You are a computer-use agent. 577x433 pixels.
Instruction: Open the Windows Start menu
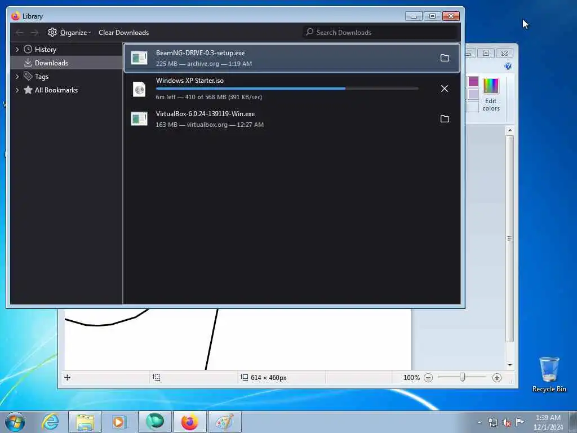(x=15, y=422)
